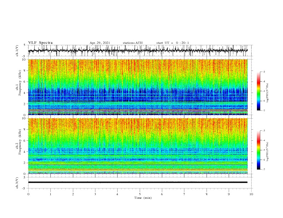Click the '0' tick label on the time axis
The image size is (283, 218).
28,194
